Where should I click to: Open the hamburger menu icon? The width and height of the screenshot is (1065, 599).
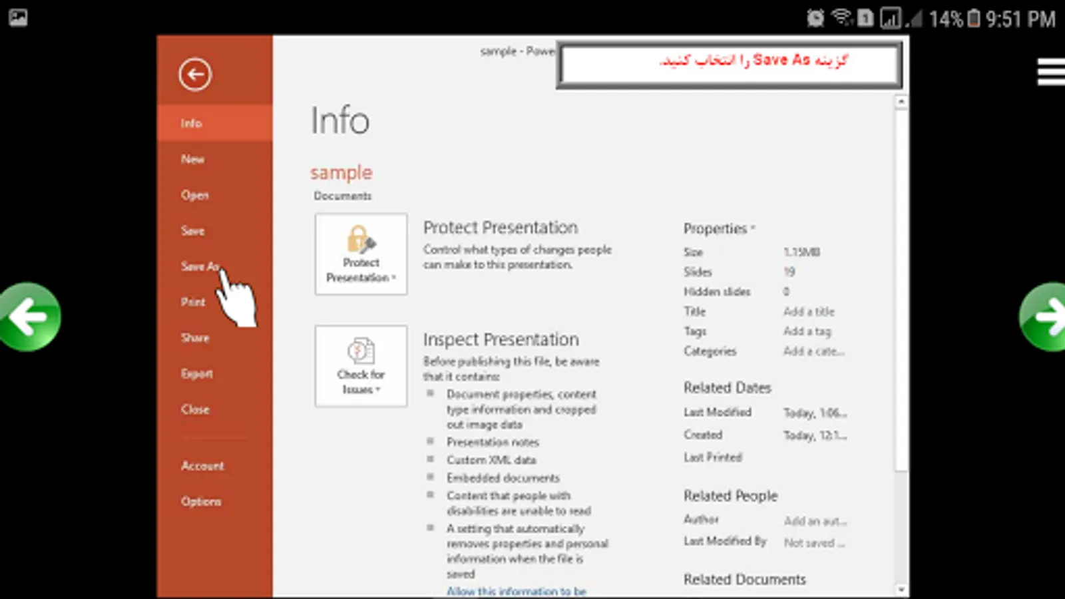click(1051, 72)
